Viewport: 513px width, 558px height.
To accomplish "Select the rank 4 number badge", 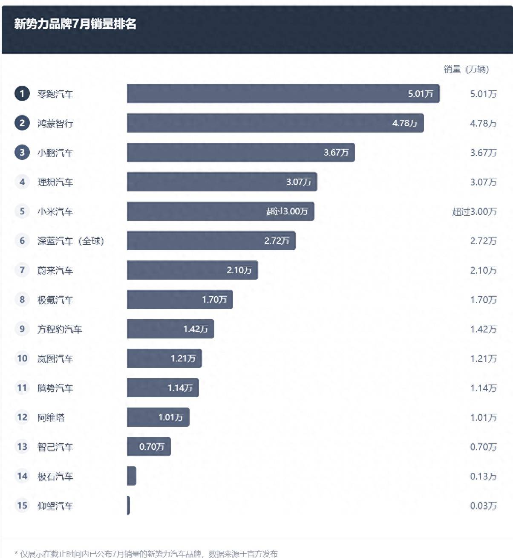I will click(x=22, y=182).
